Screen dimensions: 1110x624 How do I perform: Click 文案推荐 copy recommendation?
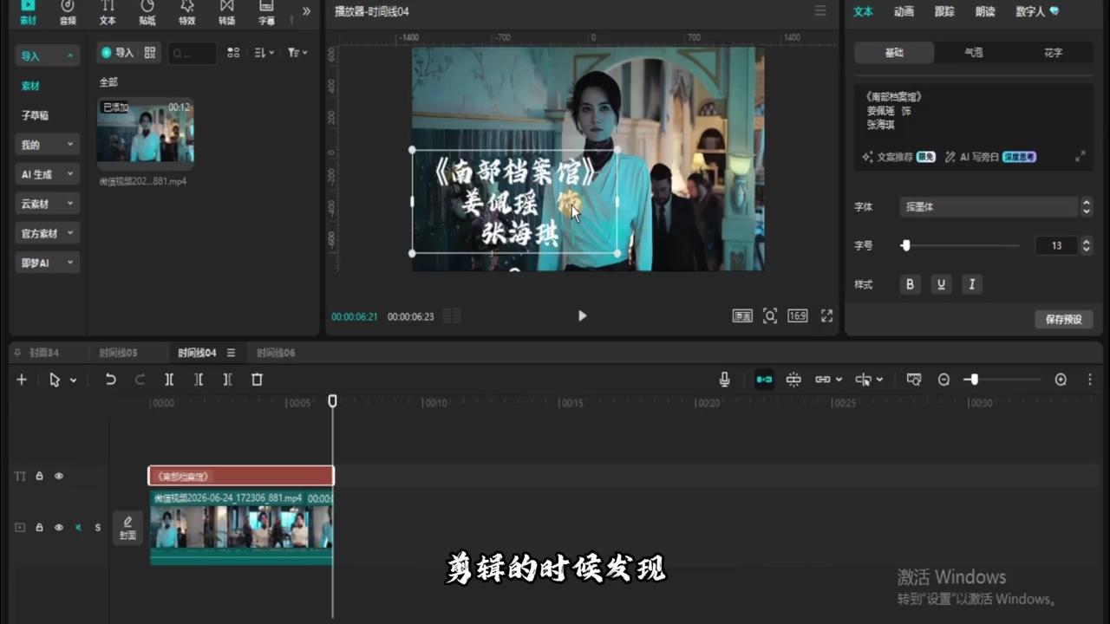coord(898,157)
